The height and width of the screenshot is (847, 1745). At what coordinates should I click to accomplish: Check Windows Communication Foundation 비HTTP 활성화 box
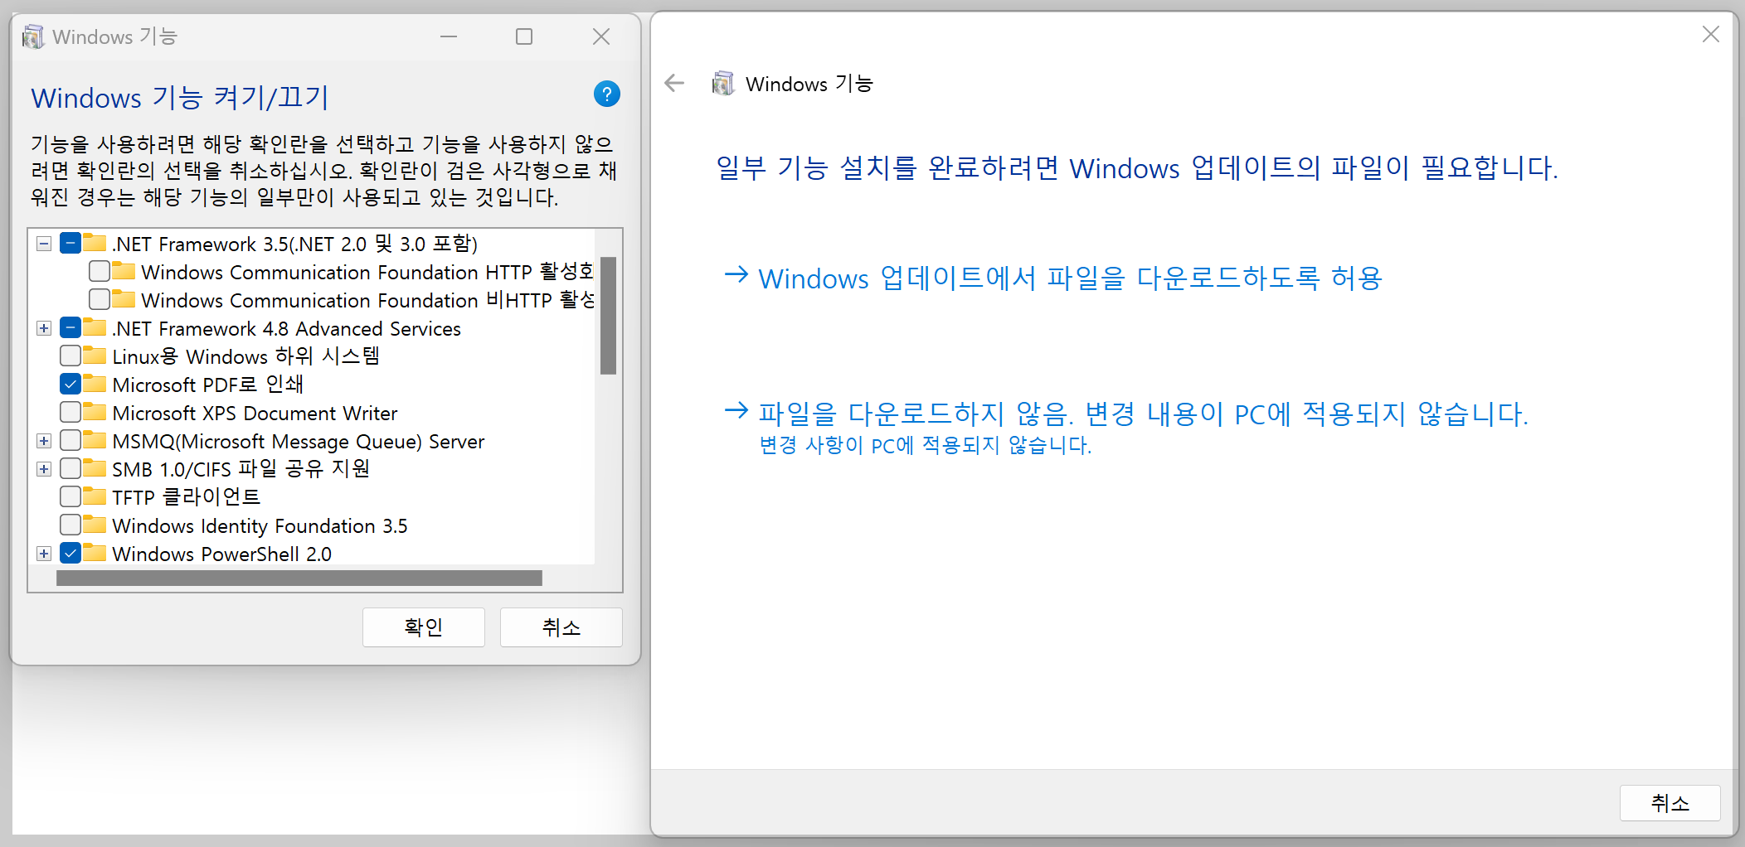tap(100, 300)
